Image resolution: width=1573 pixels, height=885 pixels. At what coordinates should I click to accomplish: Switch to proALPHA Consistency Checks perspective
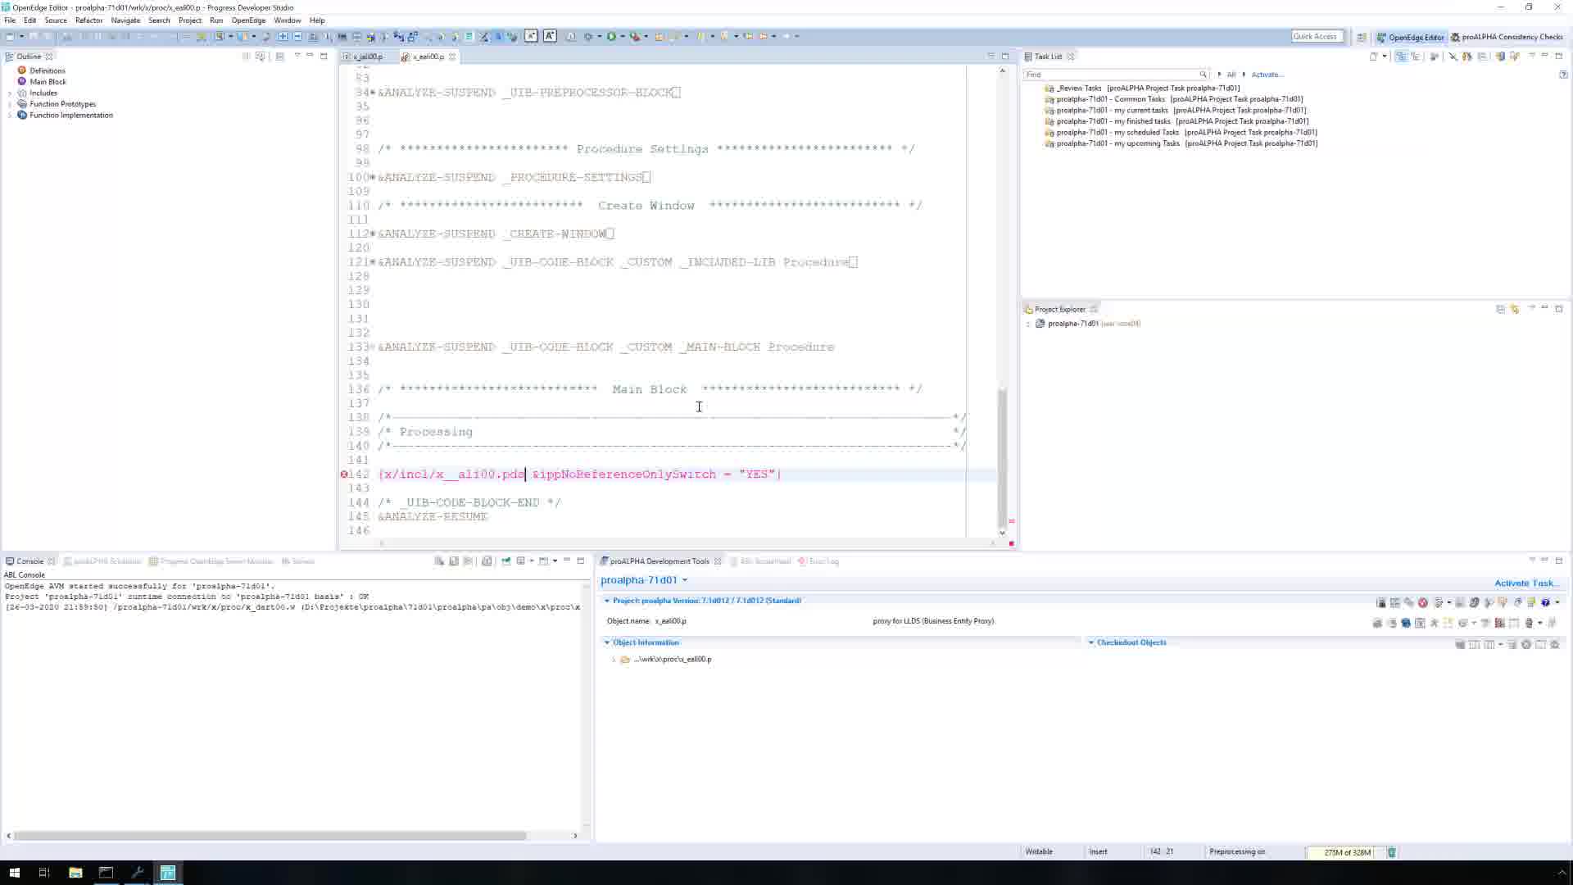coord(1507,37)
